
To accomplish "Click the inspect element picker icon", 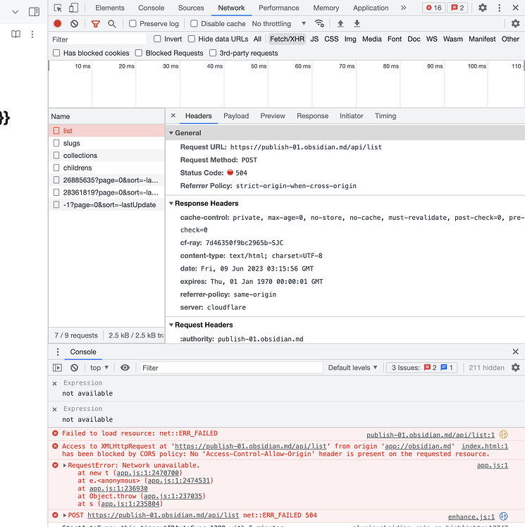I will (58, 8).
